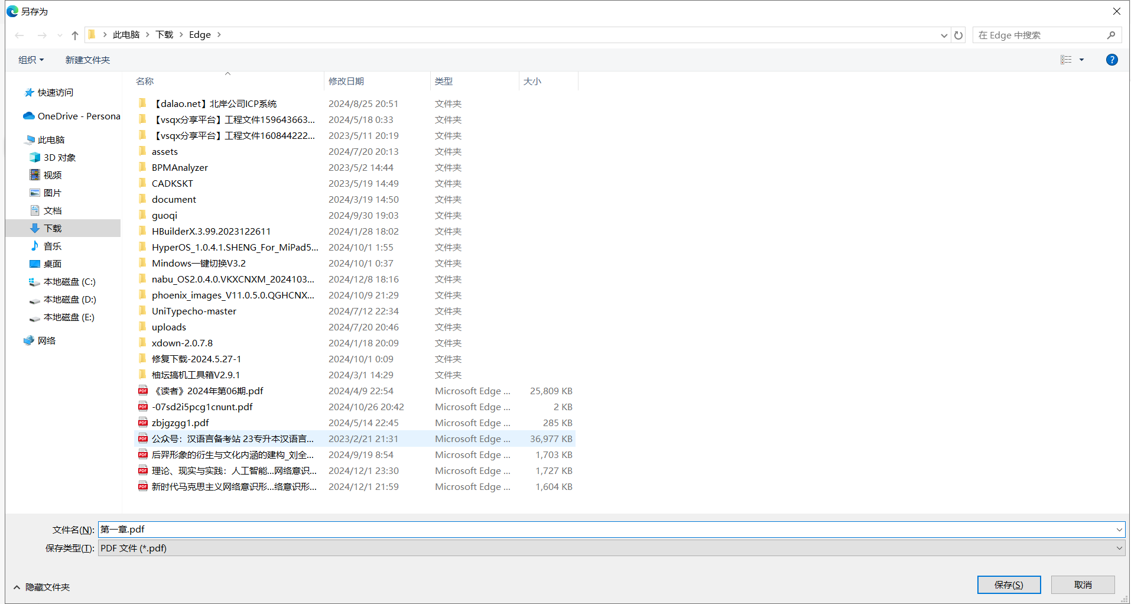The width and height of the screenshot is (1131, 604).
Task: Select the BPMAnalyzer folder icon
Action: click(142, 167)
